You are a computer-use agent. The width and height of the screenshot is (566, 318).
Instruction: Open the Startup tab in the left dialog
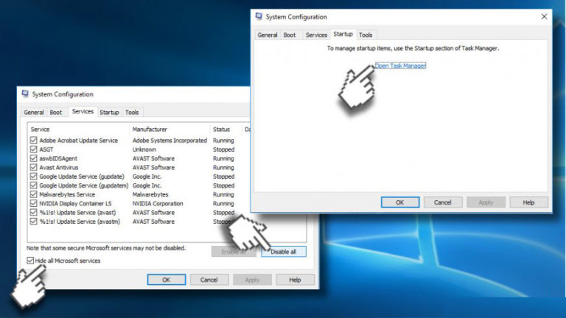(109, 113)
